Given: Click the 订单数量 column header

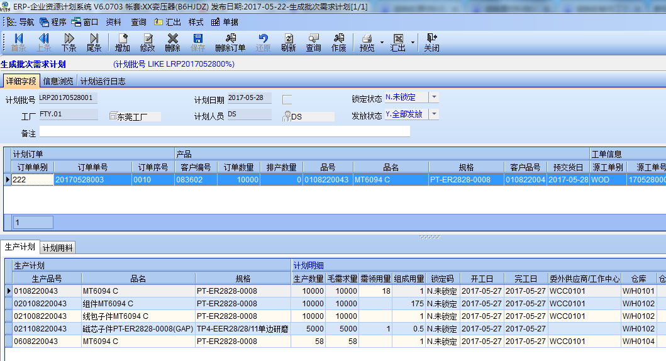Looking at the screenshot, I should [x=239, y=167].
